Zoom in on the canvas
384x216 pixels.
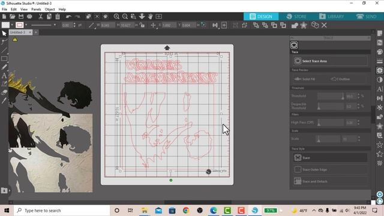click(116, 16)
